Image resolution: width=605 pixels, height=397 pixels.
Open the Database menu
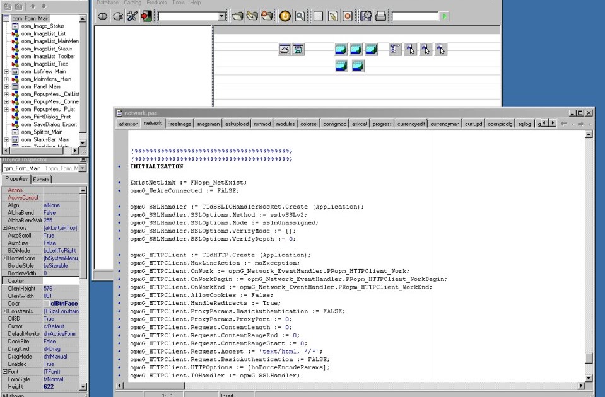coord(107,3)
